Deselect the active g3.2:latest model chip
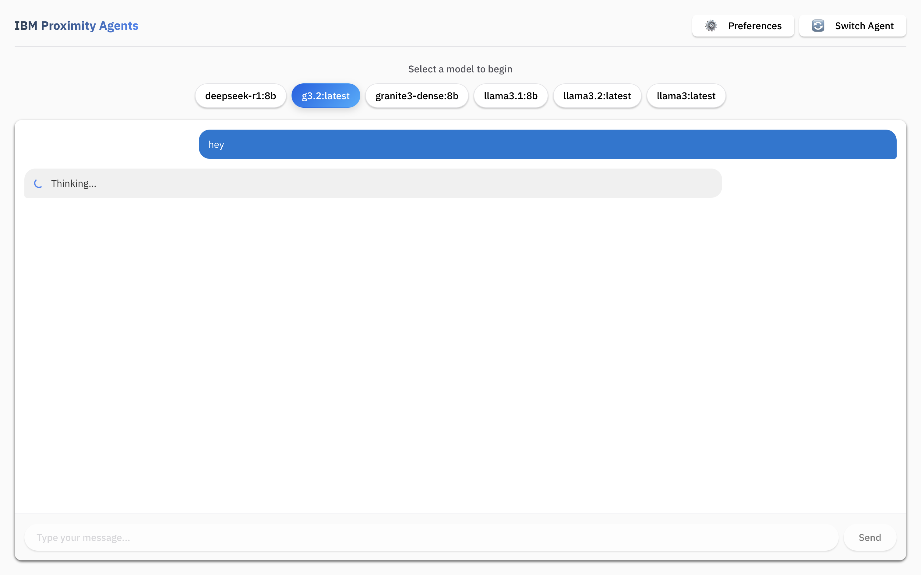This screenshot has width=921, height=575. point(325,96)
